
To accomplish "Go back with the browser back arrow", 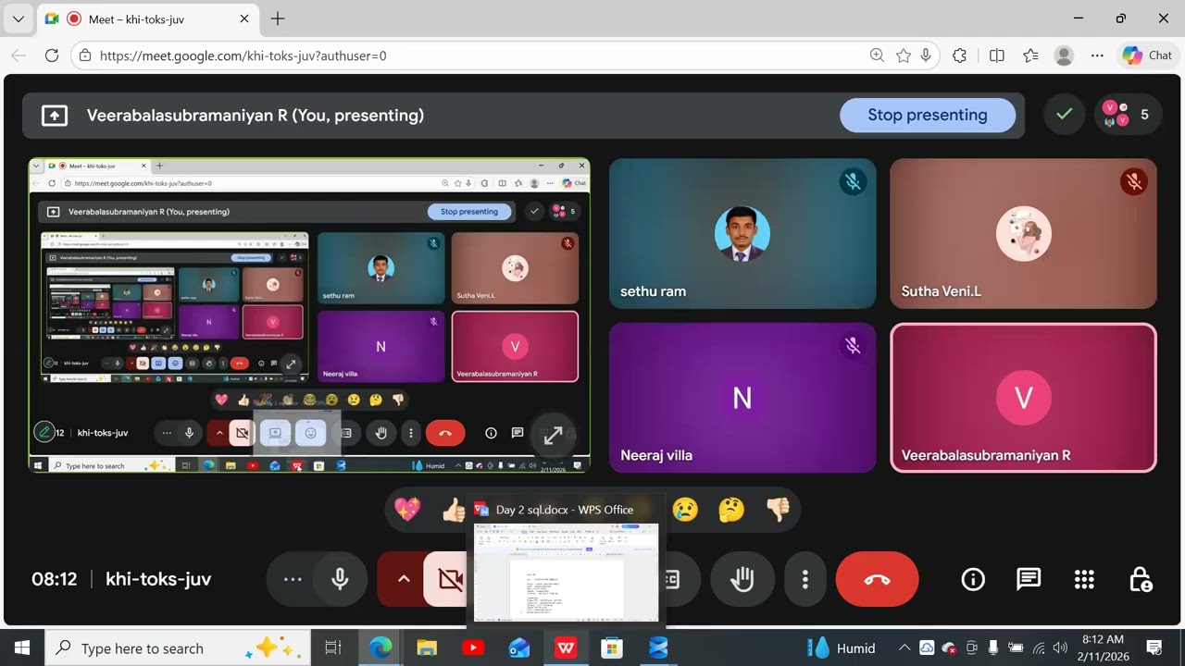I will (x=19, y=55).
